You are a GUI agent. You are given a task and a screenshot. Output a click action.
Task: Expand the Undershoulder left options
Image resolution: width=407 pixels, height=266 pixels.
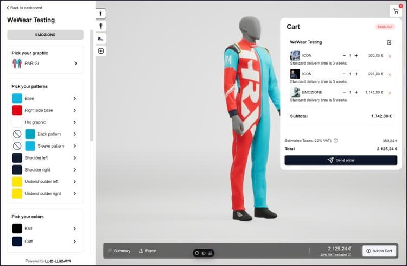pos(75,181)
